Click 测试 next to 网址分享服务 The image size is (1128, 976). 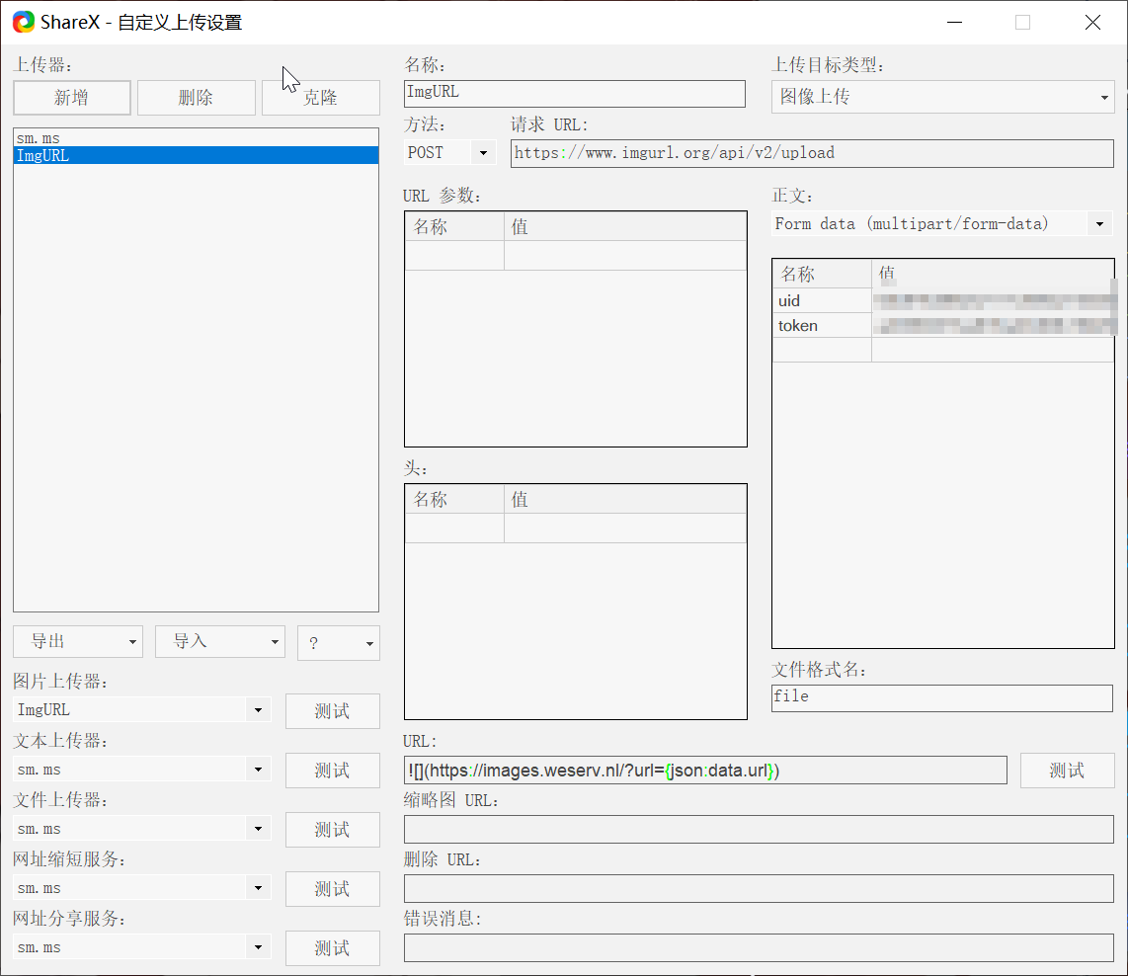coord(332,948)
